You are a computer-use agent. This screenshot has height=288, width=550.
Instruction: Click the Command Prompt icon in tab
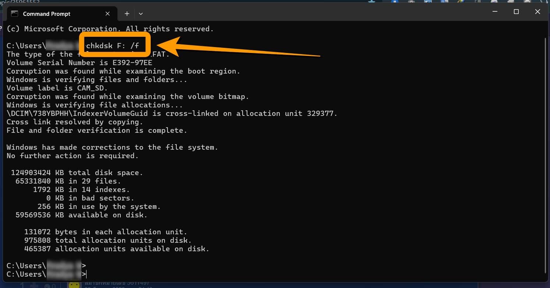pyautogui.click(x=15, y=14)
